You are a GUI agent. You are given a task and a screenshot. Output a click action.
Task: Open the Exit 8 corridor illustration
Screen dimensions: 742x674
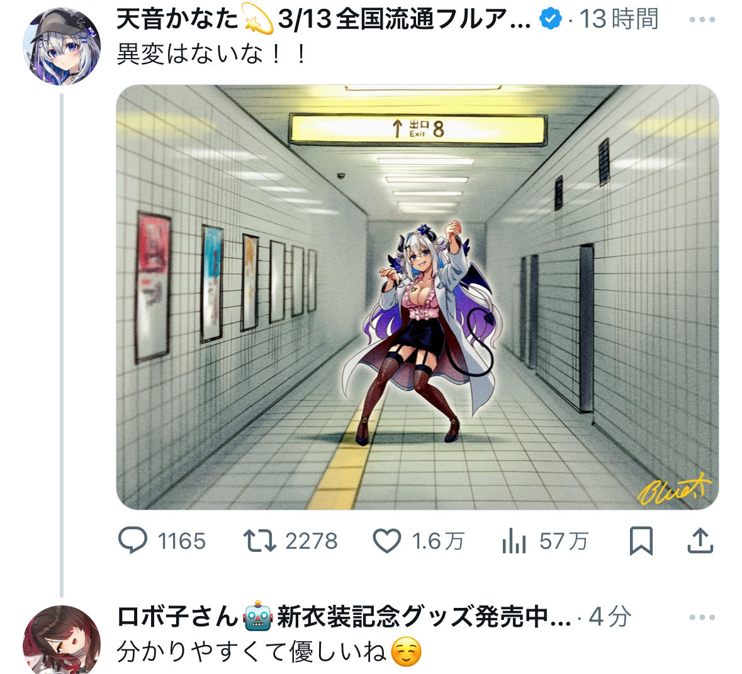click(x=417, y=297)
